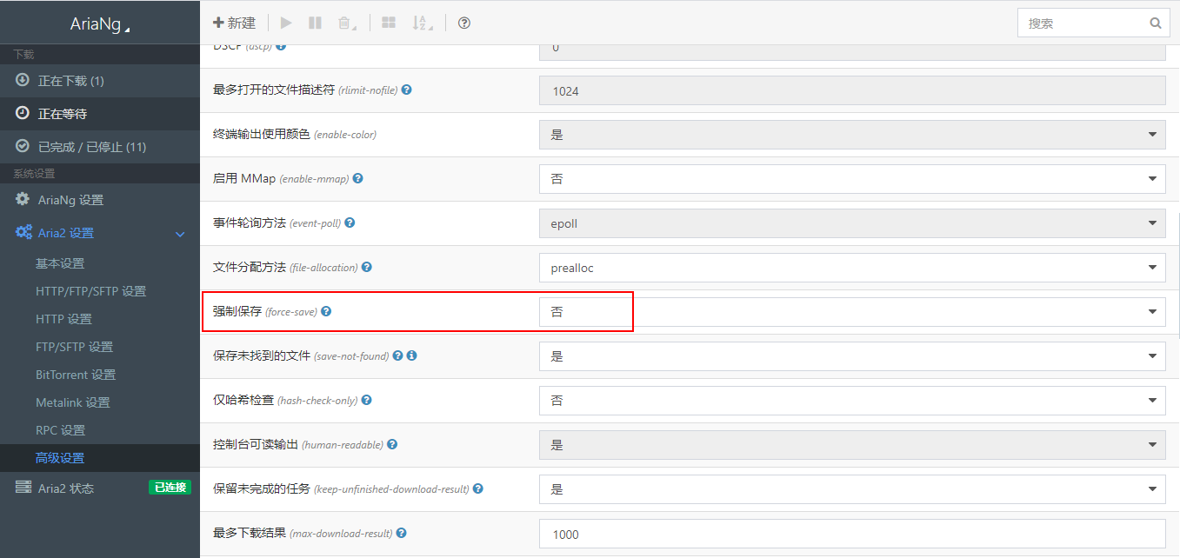Click the pause task icon in toolbar
Viewport: 1180px width, 558px height.
coord(315,23)
